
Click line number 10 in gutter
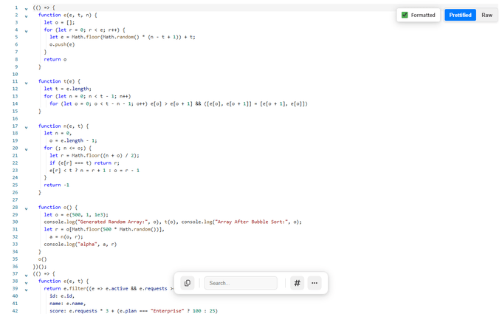(x=15, y=74)
